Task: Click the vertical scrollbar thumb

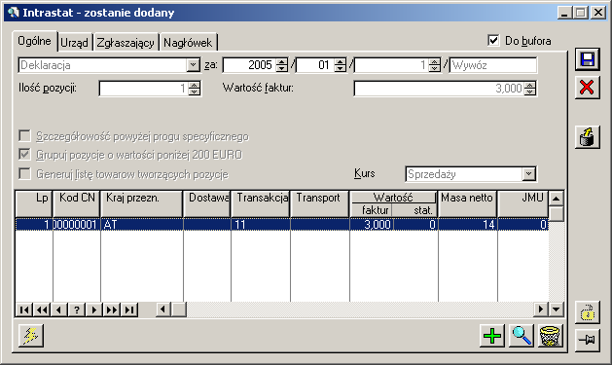Action: [557, 213]
